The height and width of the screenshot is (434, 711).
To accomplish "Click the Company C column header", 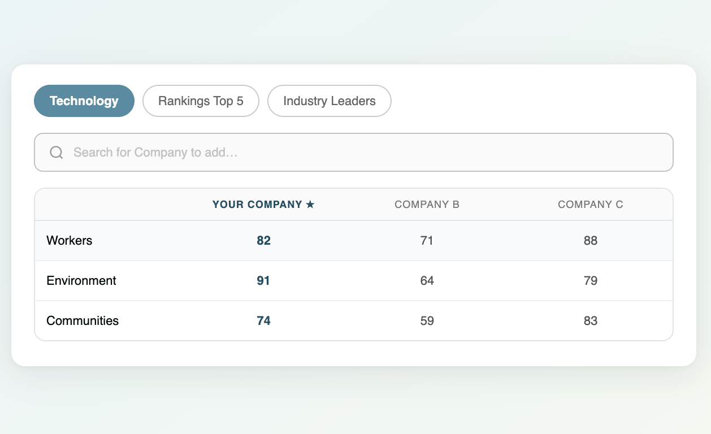I will tap(590, 205).
